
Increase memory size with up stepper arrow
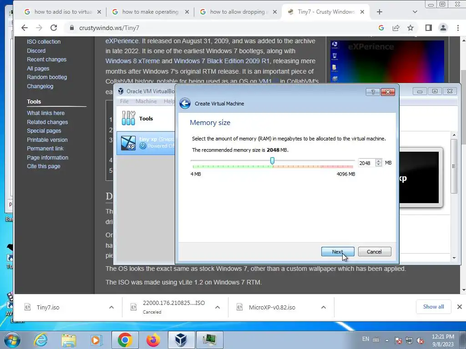[x=379, y=161]
